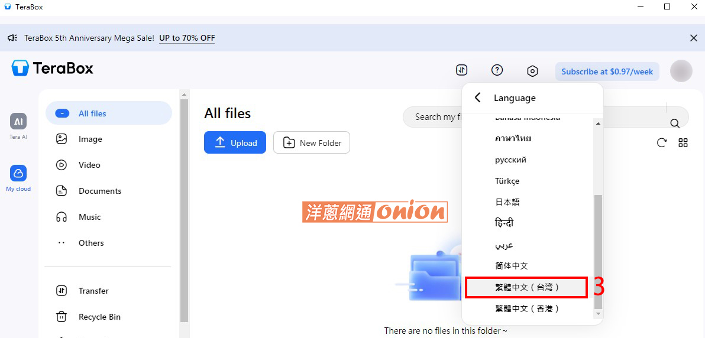Image resolution: width=705 pixels, height=338 pixels.
Task: Dismiss the anniversary sale banner
Action: pyautogui.click(x=694, y=38)
